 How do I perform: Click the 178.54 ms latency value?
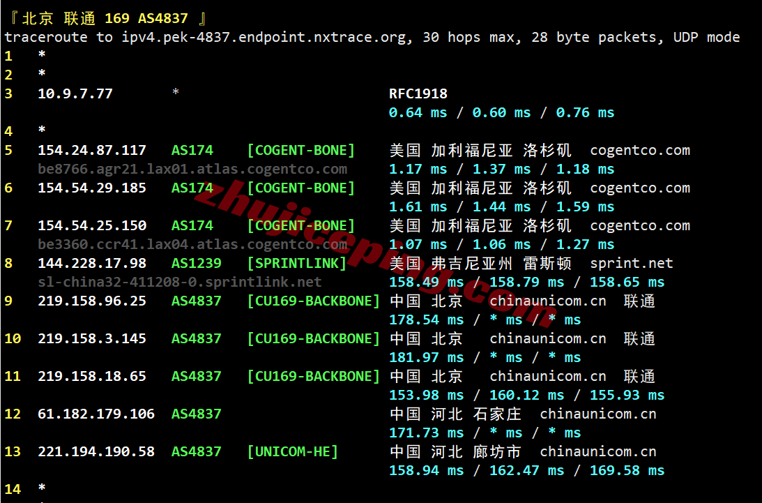(x=426, y=320)
